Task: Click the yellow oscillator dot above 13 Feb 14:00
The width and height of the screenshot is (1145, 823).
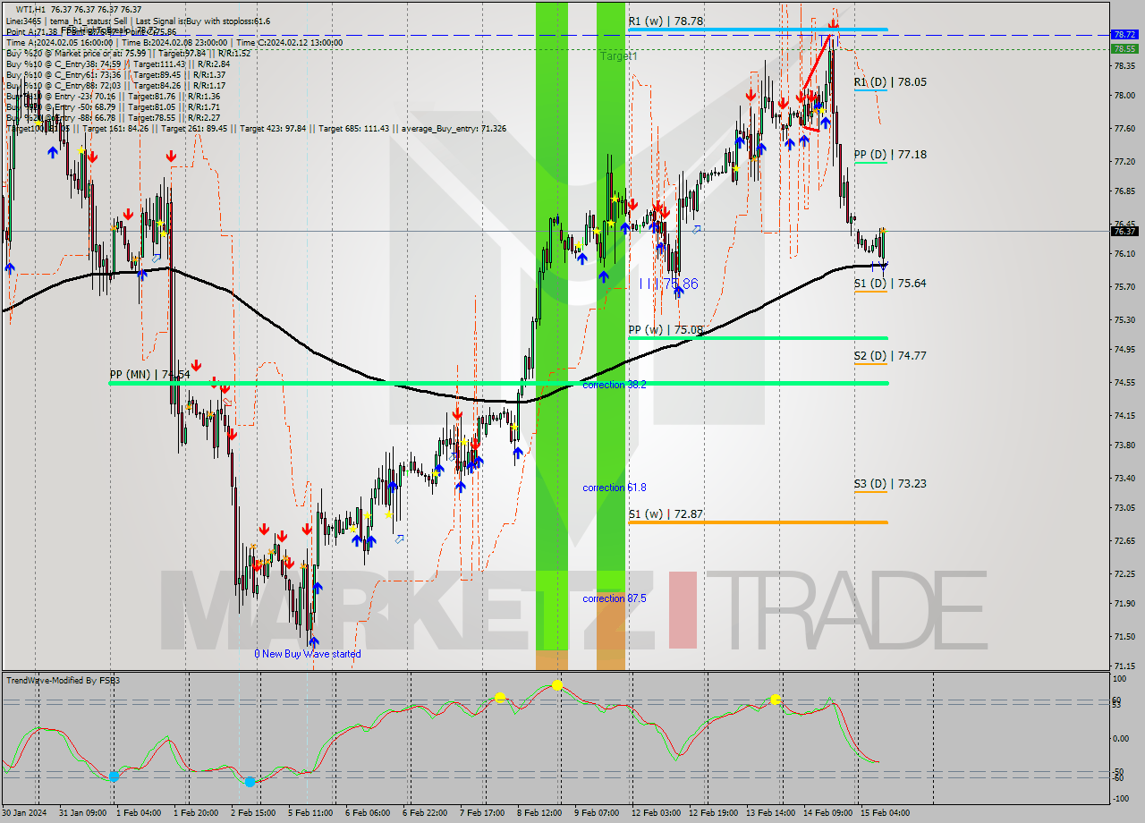Action: click(775, 699)
